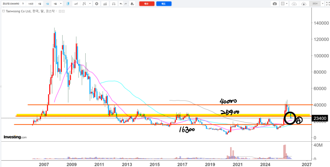Open dropdown arrow next to 2024
This screenshot has height=167, width=330.
tap(322, 4)
